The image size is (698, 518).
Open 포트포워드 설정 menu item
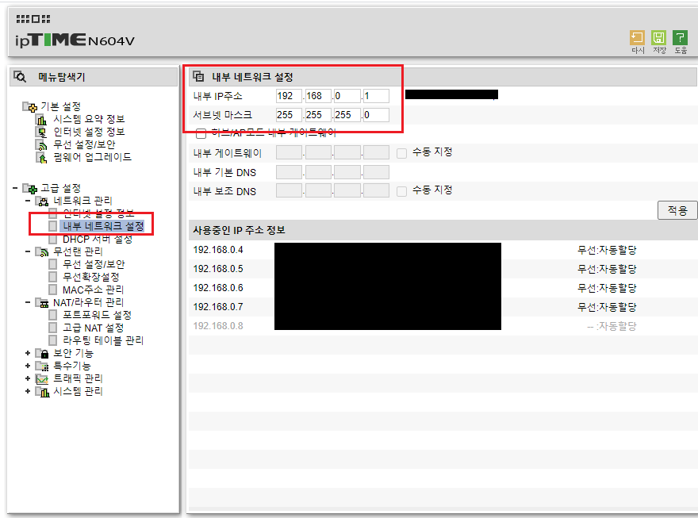pyautogui.click(x=97, y=315)
